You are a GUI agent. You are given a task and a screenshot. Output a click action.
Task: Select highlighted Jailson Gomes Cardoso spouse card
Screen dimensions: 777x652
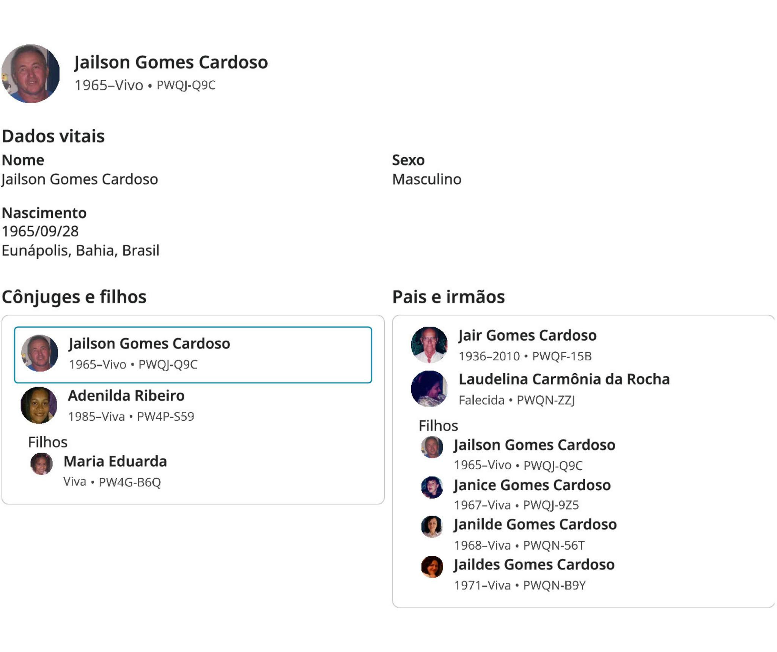tap(193, 355)
